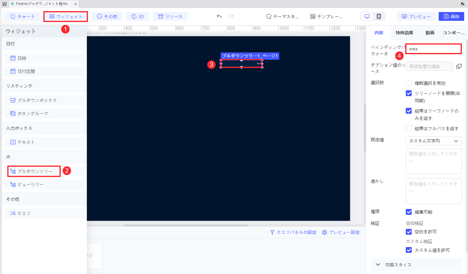Open the その他 toolbar menu
468x274 pixels.
(x=107, y=16)
